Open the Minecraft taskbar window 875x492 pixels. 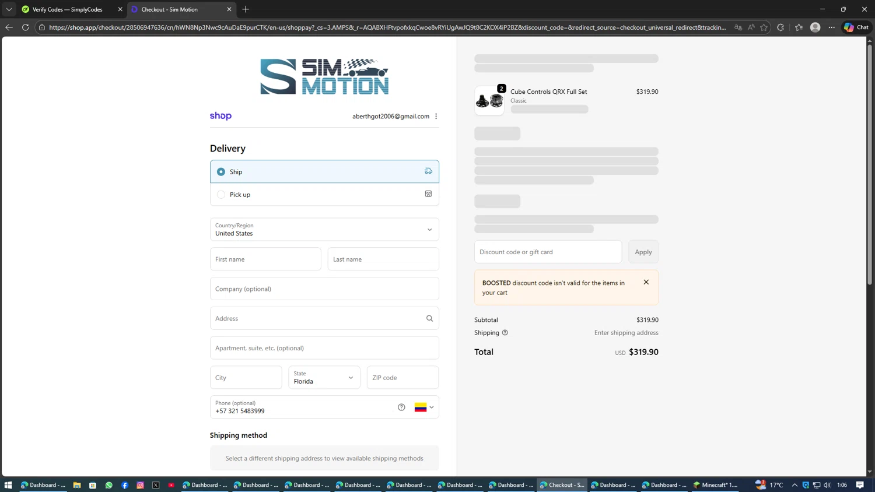tap(715, 485)
